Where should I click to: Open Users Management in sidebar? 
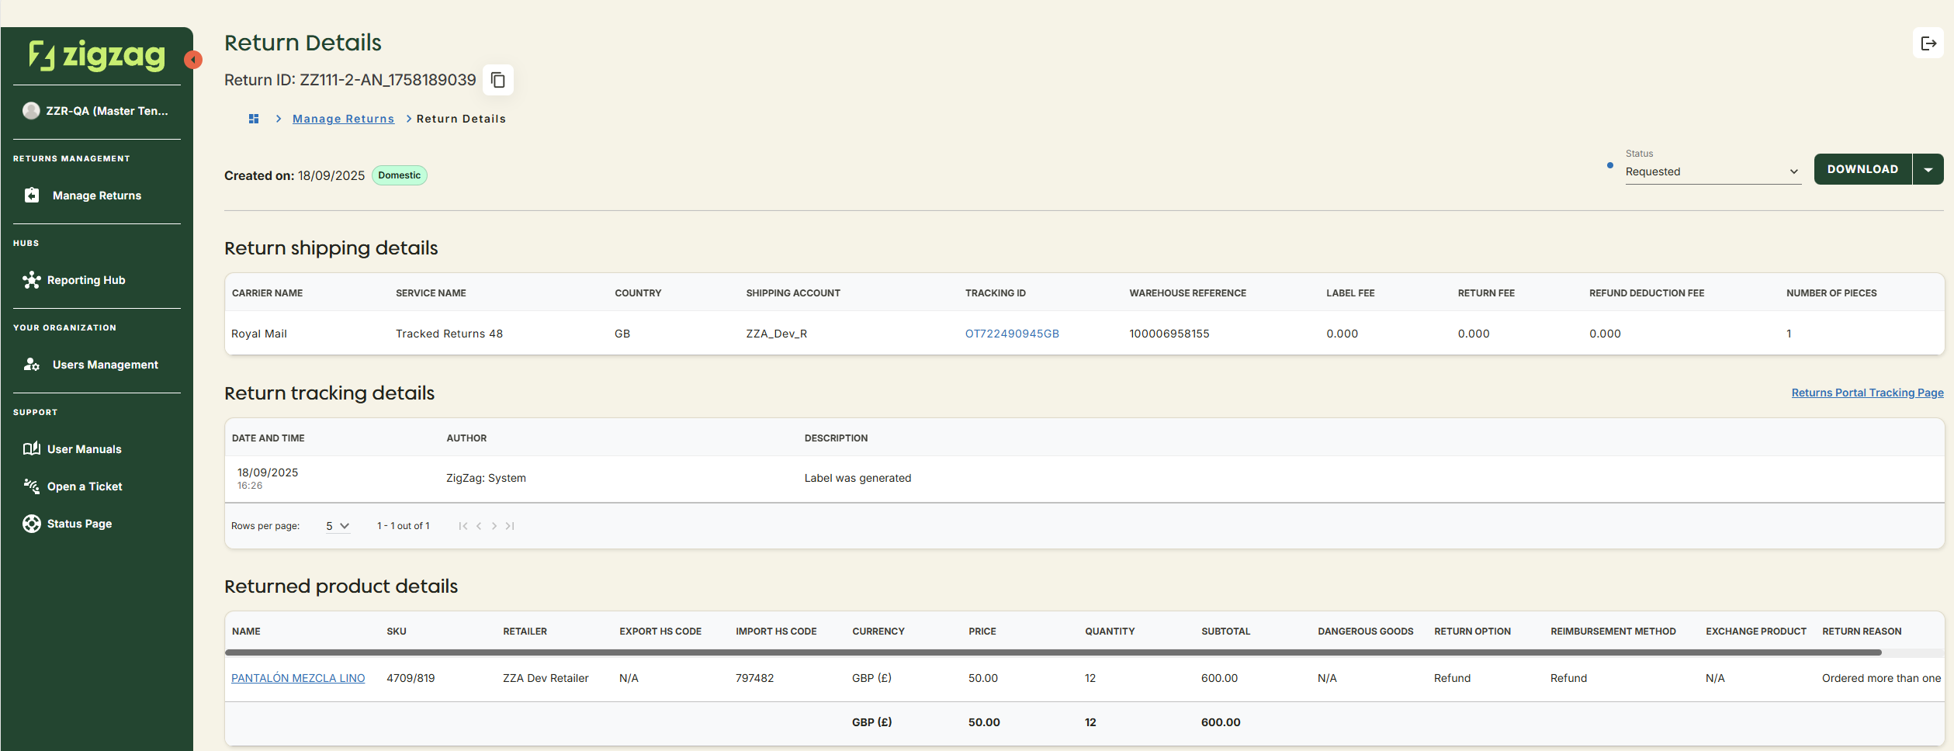105,365
